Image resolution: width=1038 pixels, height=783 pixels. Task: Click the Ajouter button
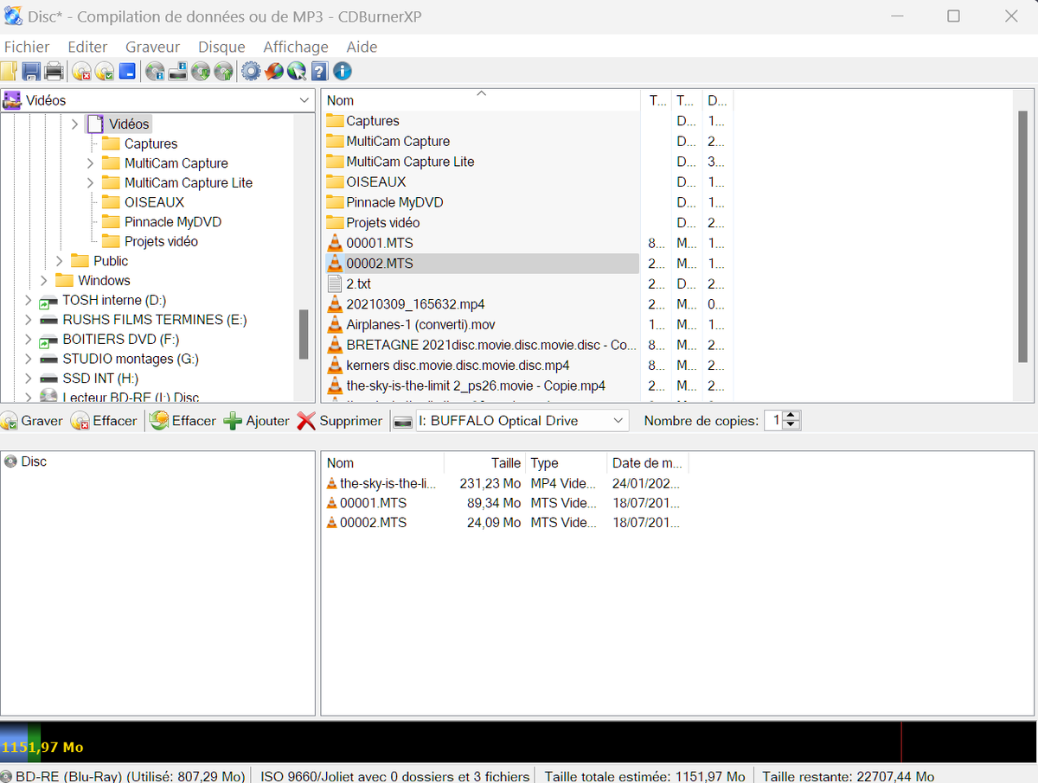coord(257,421)
